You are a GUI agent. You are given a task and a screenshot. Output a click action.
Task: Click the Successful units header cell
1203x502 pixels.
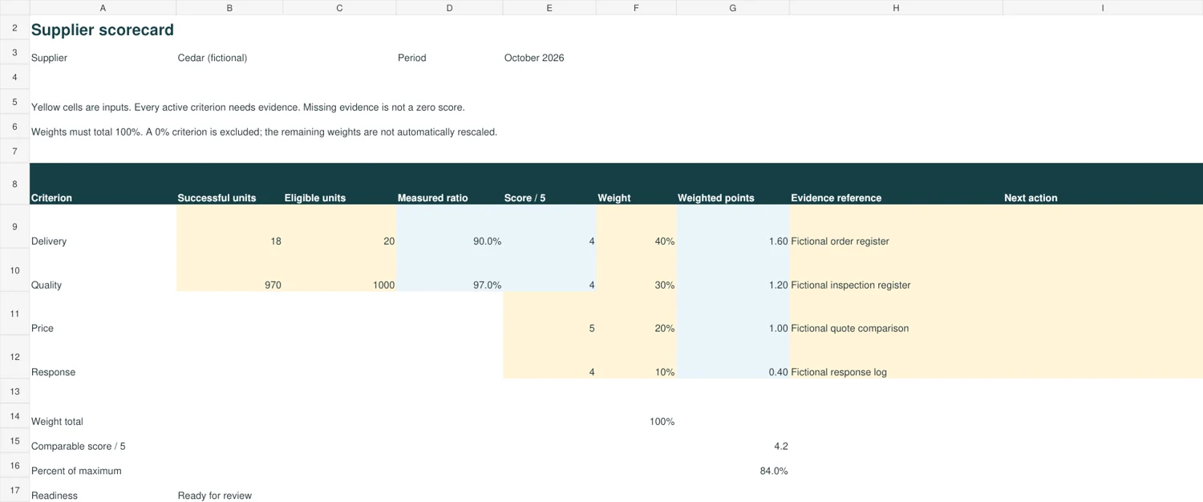point(229,184)
